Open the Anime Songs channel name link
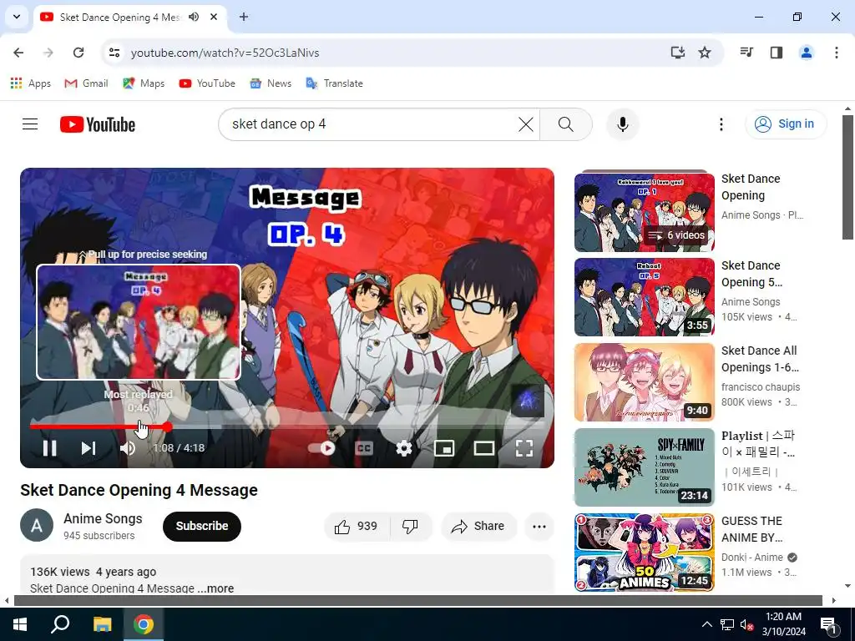The width and height of the screenshot is (855, 641). (x=103, y=518)
